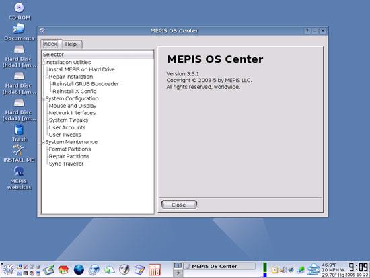This screenshot has height=278, width=370.
Task: Launch the drawing tablet pencil panel icon
Action: [x=48, y=270]
